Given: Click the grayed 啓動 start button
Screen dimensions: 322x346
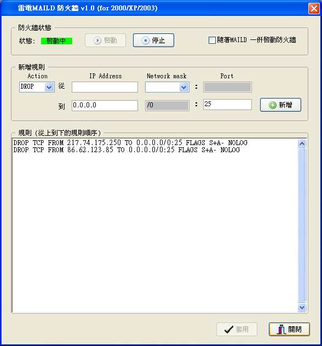Looking at the screenshot, I should coord(105,40).
